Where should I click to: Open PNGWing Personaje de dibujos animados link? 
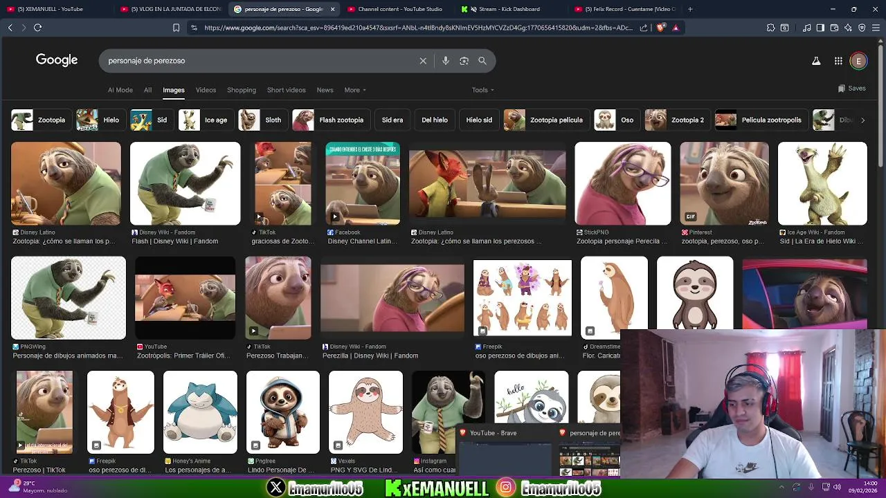point(68,356)
